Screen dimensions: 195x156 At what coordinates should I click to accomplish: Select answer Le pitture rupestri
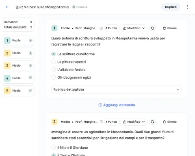pos(69,62)
